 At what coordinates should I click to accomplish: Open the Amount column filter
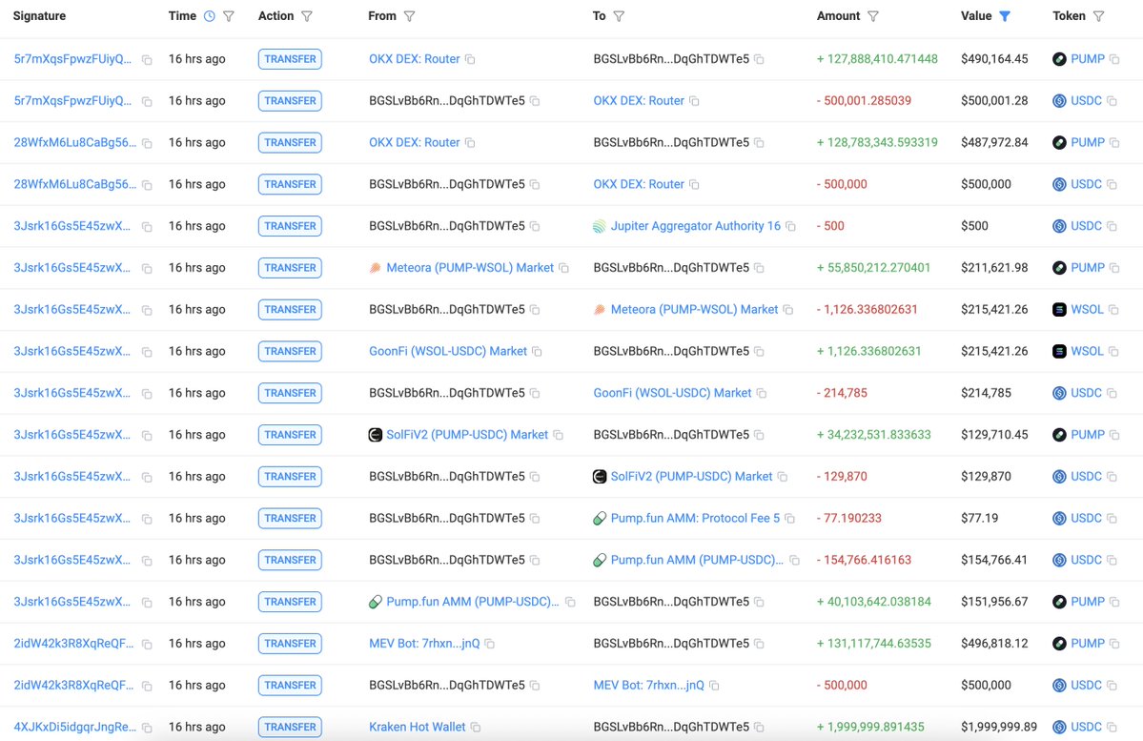[873, 16]
